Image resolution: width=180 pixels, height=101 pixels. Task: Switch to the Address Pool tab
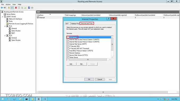tap(75, 24)
